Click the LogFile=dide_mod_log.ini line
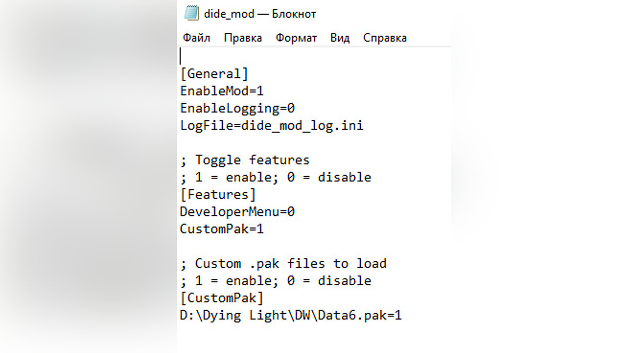 coord(272,126)
